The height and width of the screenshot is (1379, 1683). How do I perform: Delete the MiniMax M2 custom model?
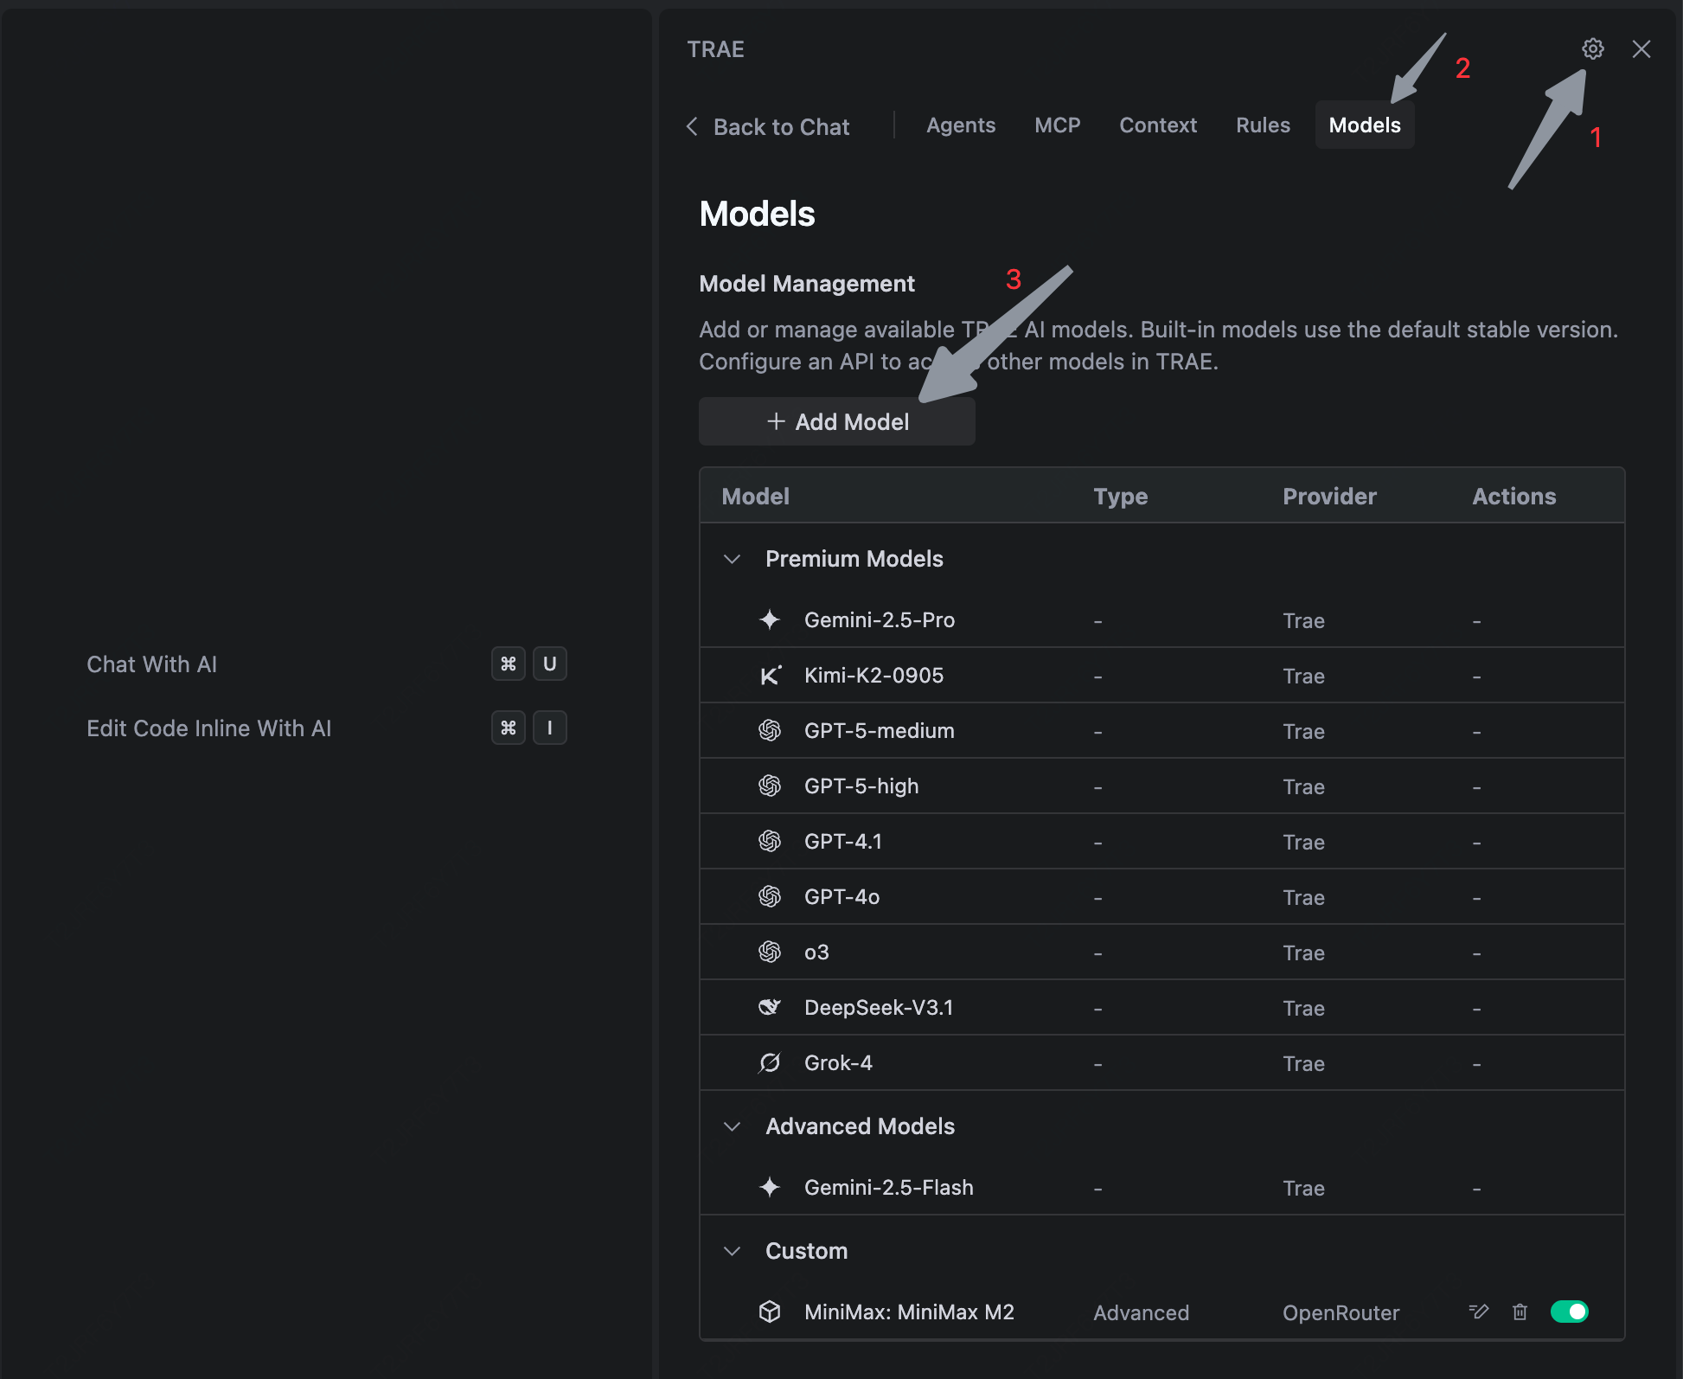point(1520,1312)
